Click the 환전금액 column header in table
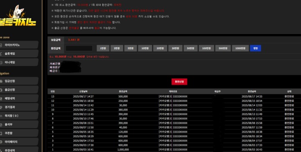 123,91
